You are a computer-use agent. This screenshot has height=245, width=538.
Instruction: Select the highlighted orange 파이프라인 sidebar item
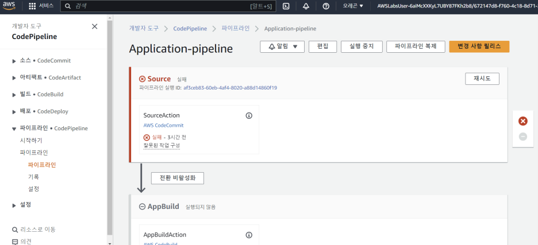[42, 165]
